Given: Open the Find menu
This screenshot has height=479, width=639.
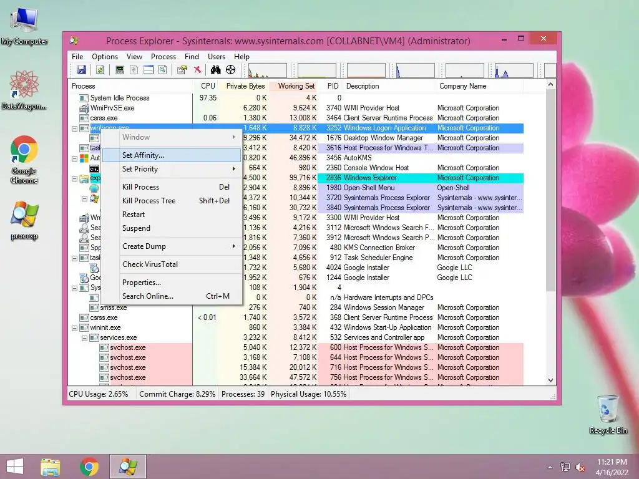Looking at the screenshot, I should [x=192, y=57].
